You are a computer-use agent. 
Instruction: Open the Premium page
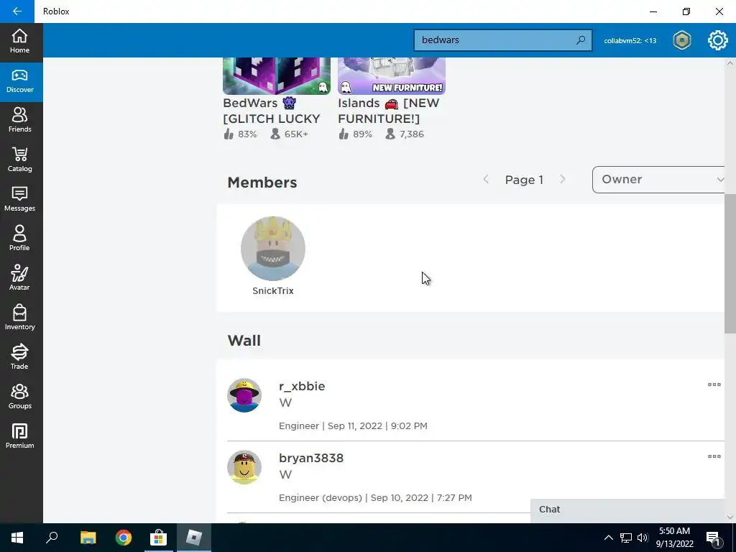[x=19, y=436]
